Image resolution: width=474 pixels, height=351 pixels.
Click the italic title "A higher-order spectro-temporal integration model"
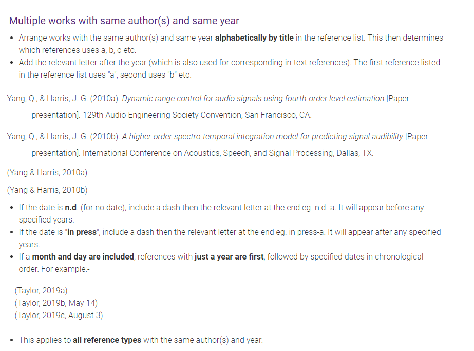point(262,137)
